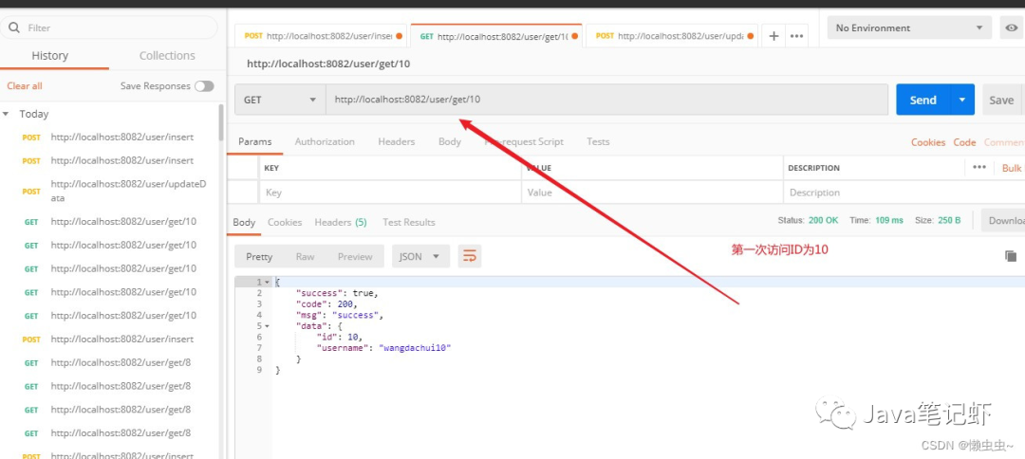Click the Description parameter input cell
This screenshot has width=1025, height=459.
click(904, 193)
